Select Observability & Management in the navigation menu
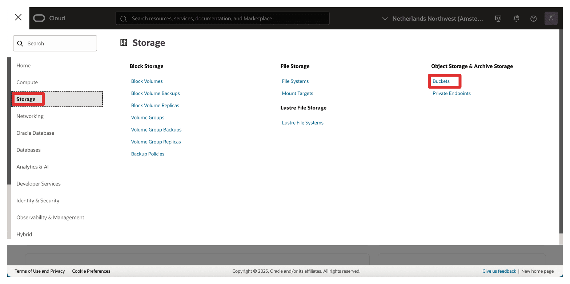Screen dimensions: 570x284 (51, 218)
